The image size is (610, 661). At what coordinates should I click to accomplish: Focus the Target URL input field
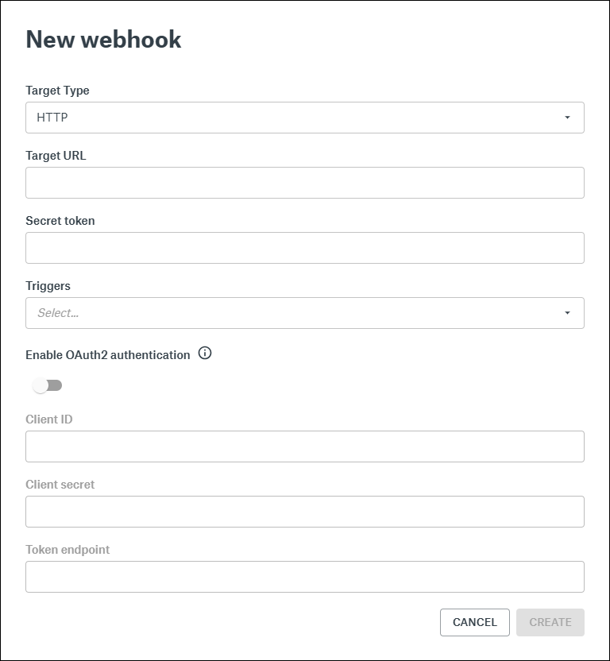305,183
